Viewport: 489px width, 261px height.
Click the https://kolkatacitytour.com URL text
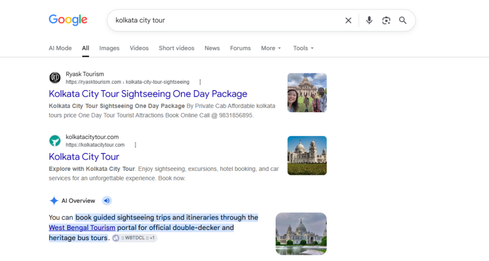(x=95, y=145)
